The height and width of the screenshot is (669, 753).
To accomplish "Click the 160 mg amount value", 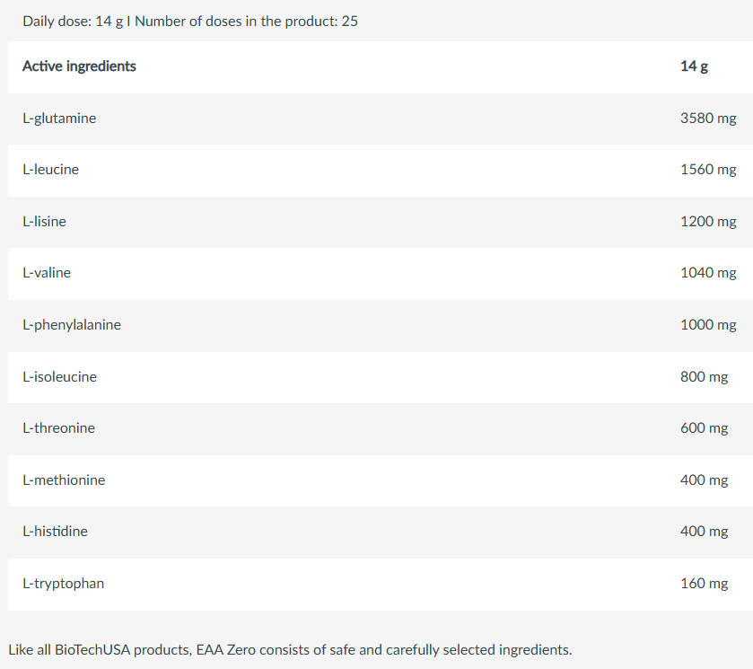I will pyautogui.click(x=705, y=584).
